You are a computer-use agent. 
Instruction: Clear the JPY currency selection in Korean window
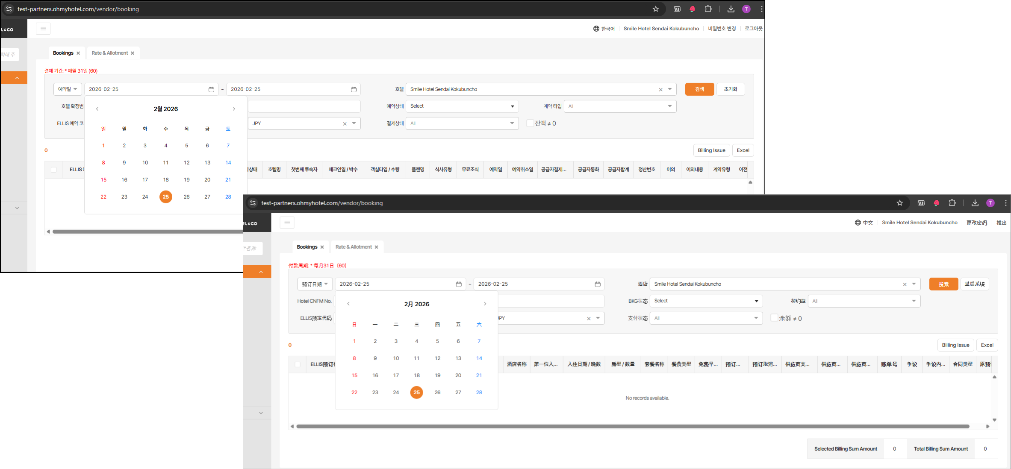click(345, 124)
